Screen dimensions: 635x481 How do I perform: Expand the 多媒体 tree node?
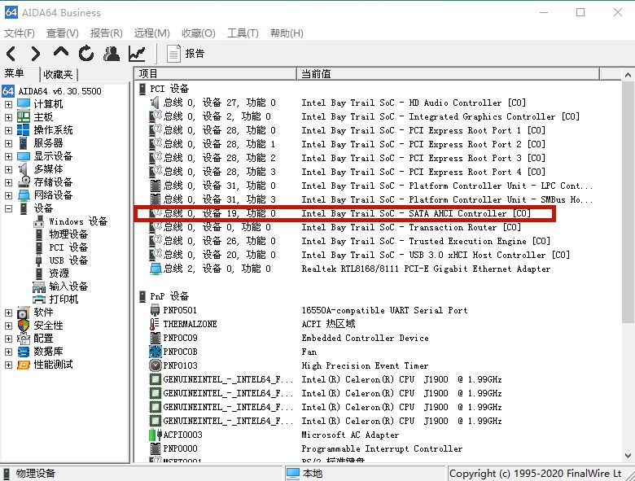[x=8, y=169]
